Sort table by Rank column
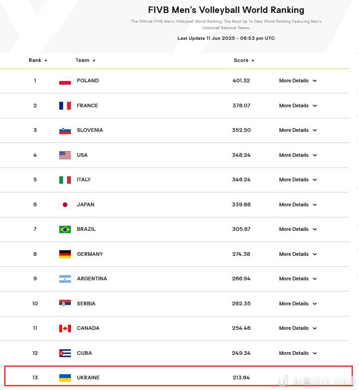Viewport: 359px width, 390px height. pos(38,61)
